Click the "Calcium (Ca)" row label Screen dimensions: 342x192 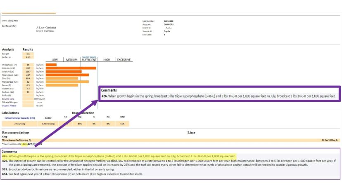point(8,72)
